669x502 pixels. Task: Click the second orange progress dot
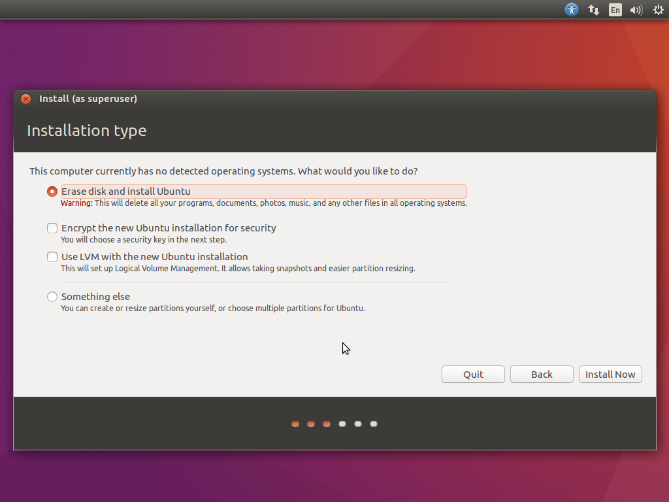tap(311, 424)
